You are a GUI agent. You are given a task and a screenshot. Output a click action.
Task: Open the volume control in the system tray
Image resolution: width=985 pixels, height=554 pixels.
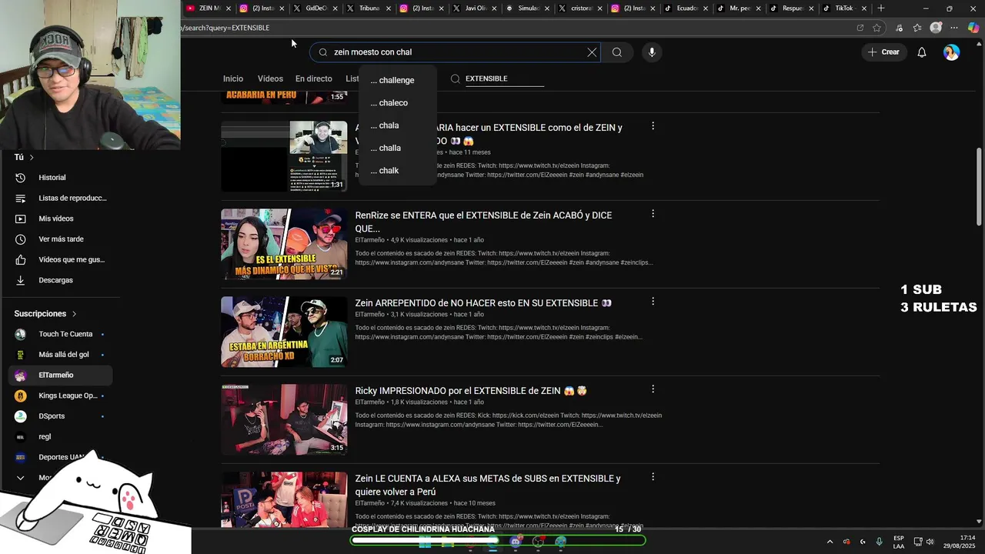(930, 542)
